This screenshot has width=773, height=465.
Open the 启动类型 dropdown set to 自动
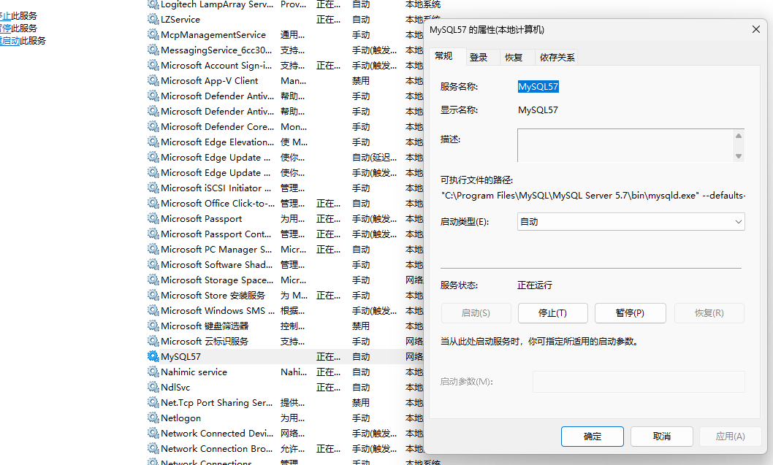tap(631, 222)
